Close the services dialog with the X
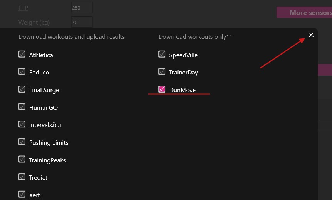The height and width of the screenshot is (200, 332). coord(311,35)
